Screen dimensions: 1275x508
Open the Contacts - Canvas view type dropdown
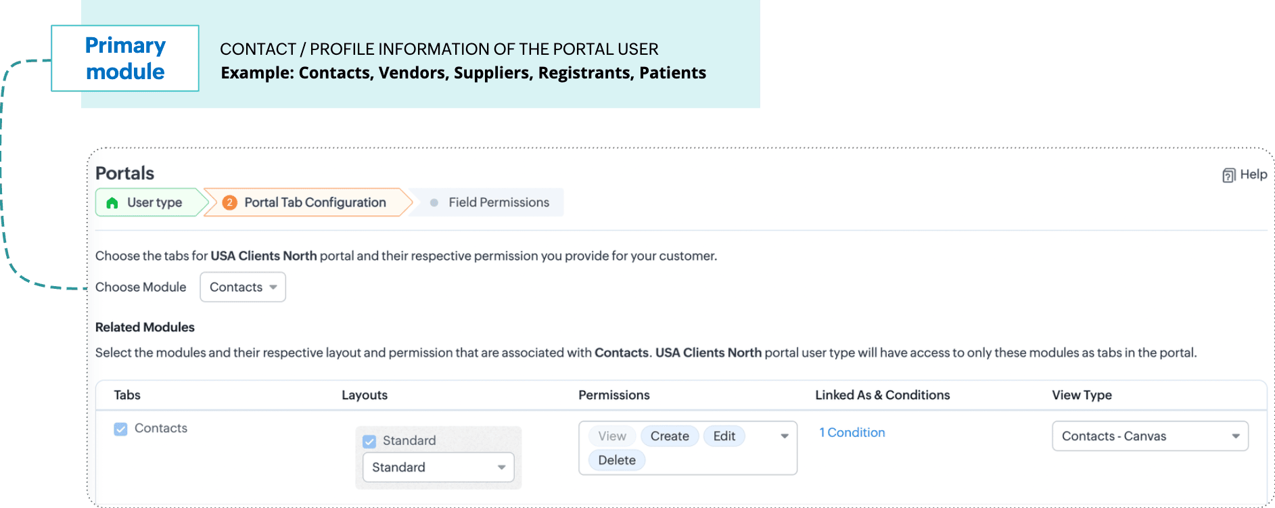pyautogui.click(x=1150, y=436)
